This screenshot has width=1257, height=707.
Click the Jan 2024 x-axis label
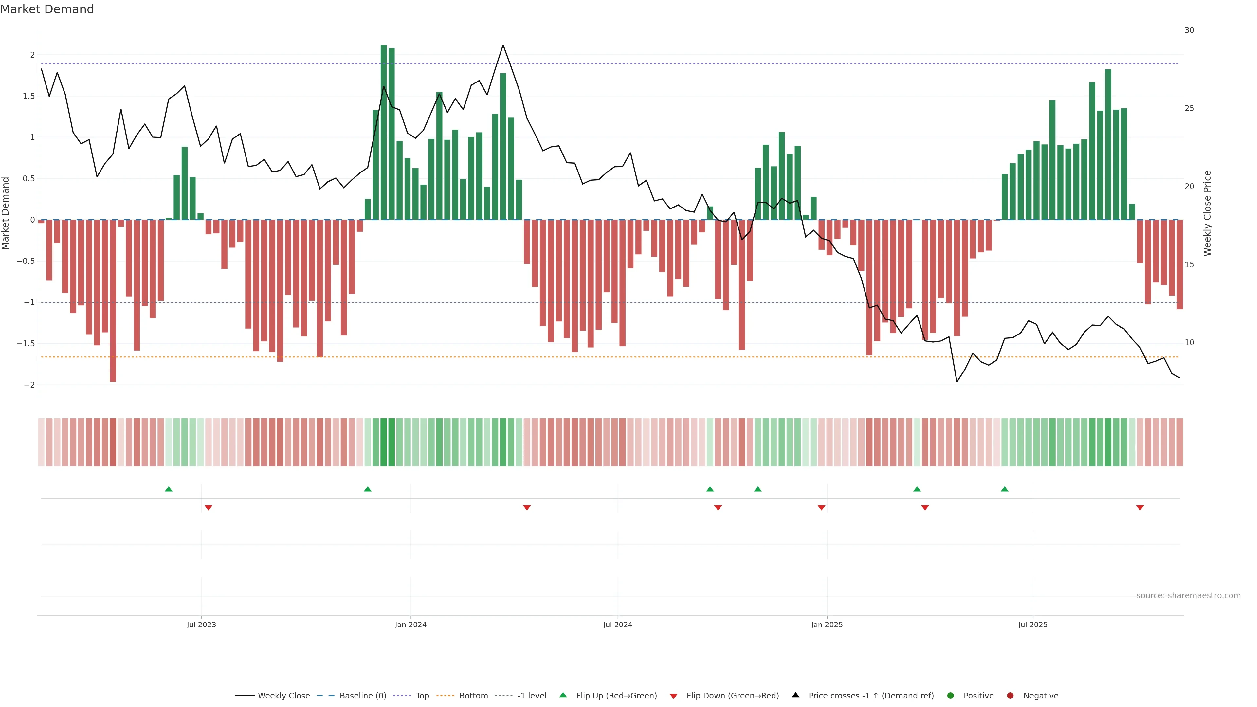tap(410, 625)
